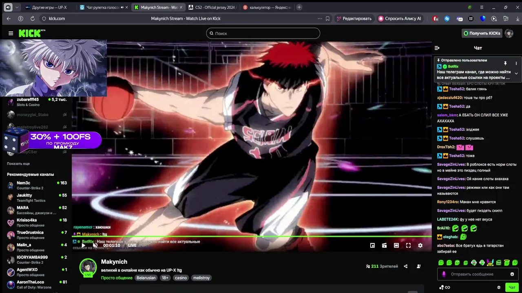Open the Shazam extension icon

[x=447, y=19]
